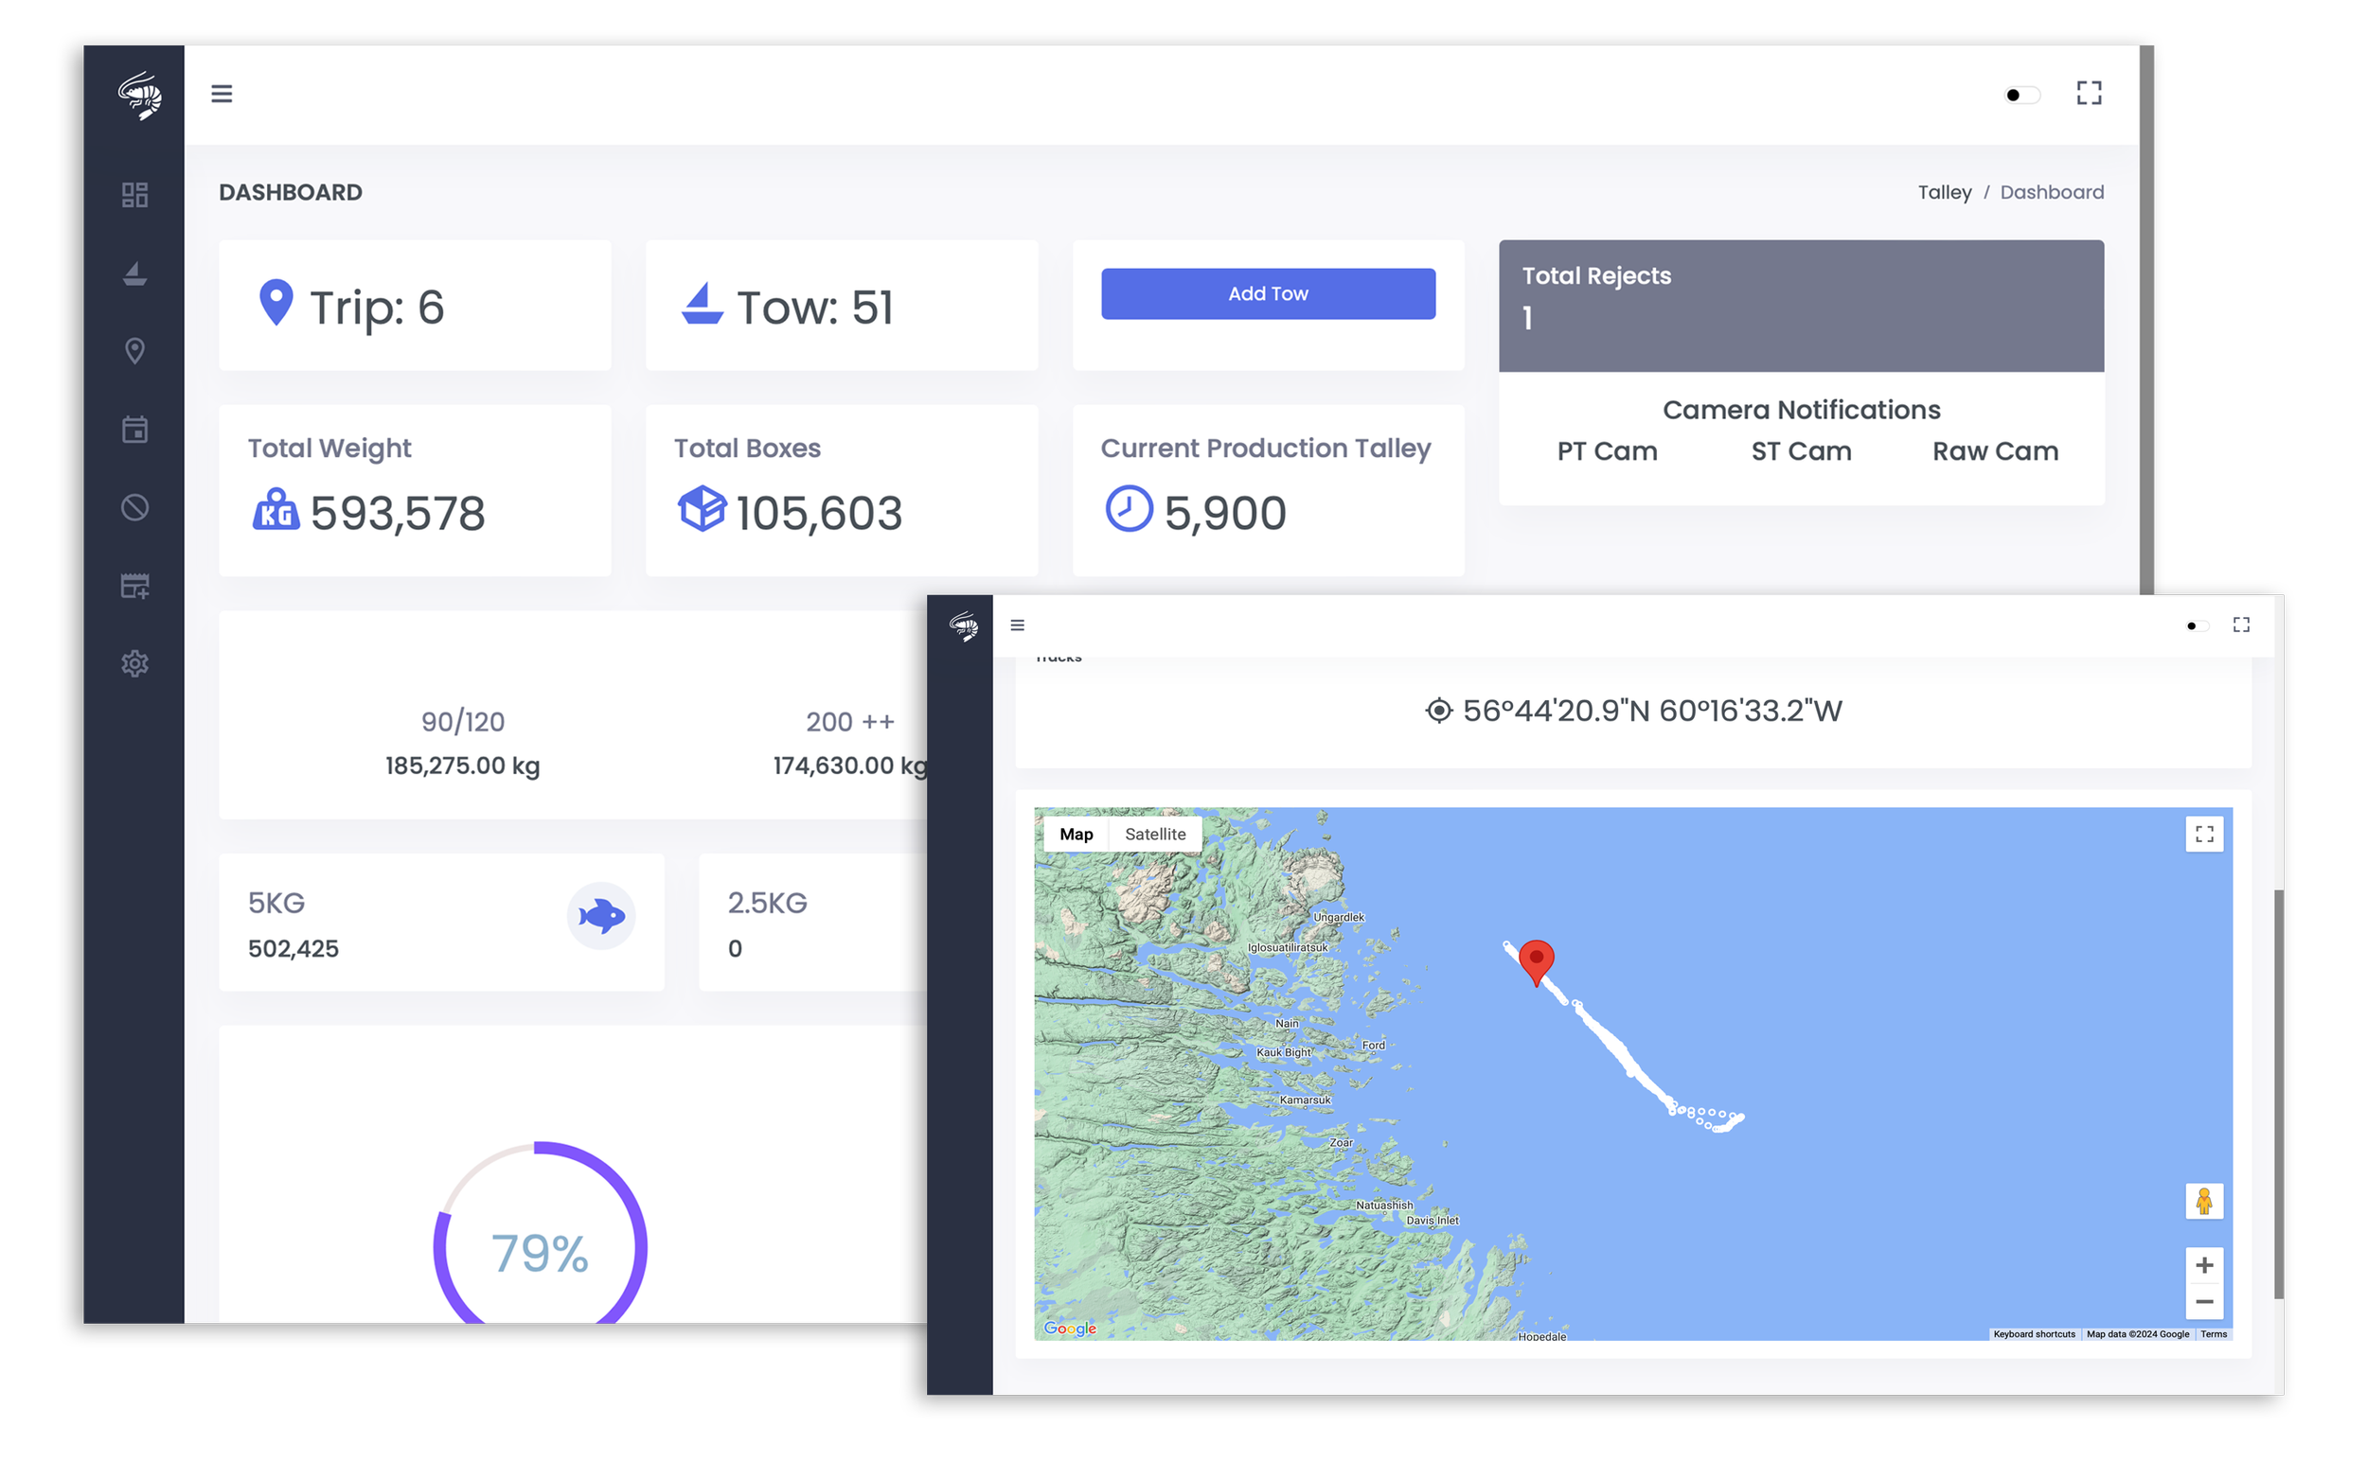
Task: Select the Map view tab
Action: tap(1076, 835)
